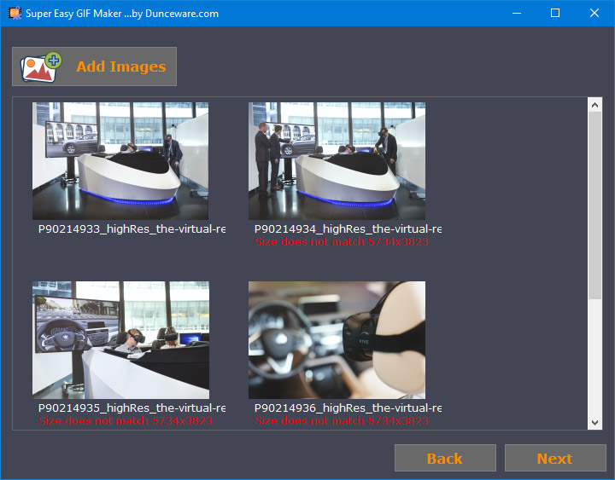615x480 pixels.
Task: Click size mismatch warning under P90214936
Action: [x=341, y=421]
